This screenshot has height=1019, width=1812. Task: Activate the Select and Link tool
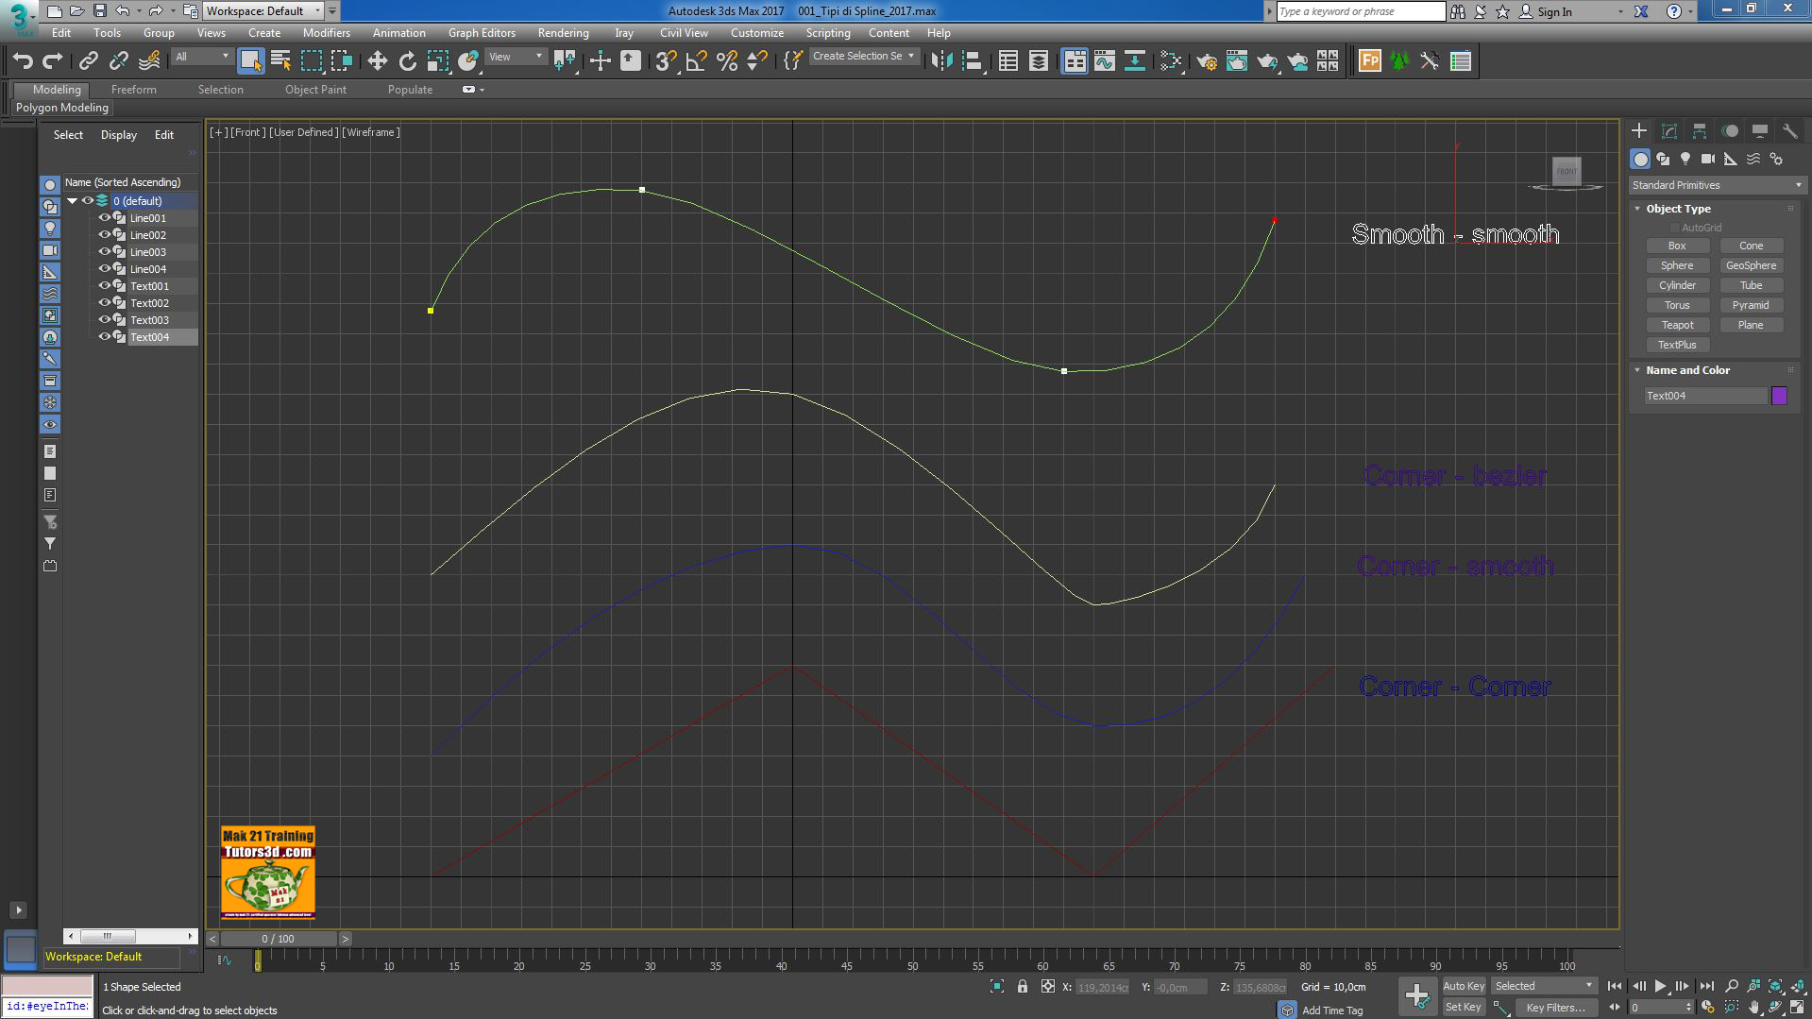coord(88,59)
